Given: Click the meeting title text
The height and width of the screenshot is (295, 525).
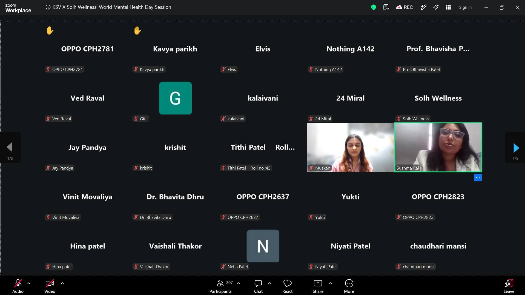Looking at the screenshot, I should 112,7.
